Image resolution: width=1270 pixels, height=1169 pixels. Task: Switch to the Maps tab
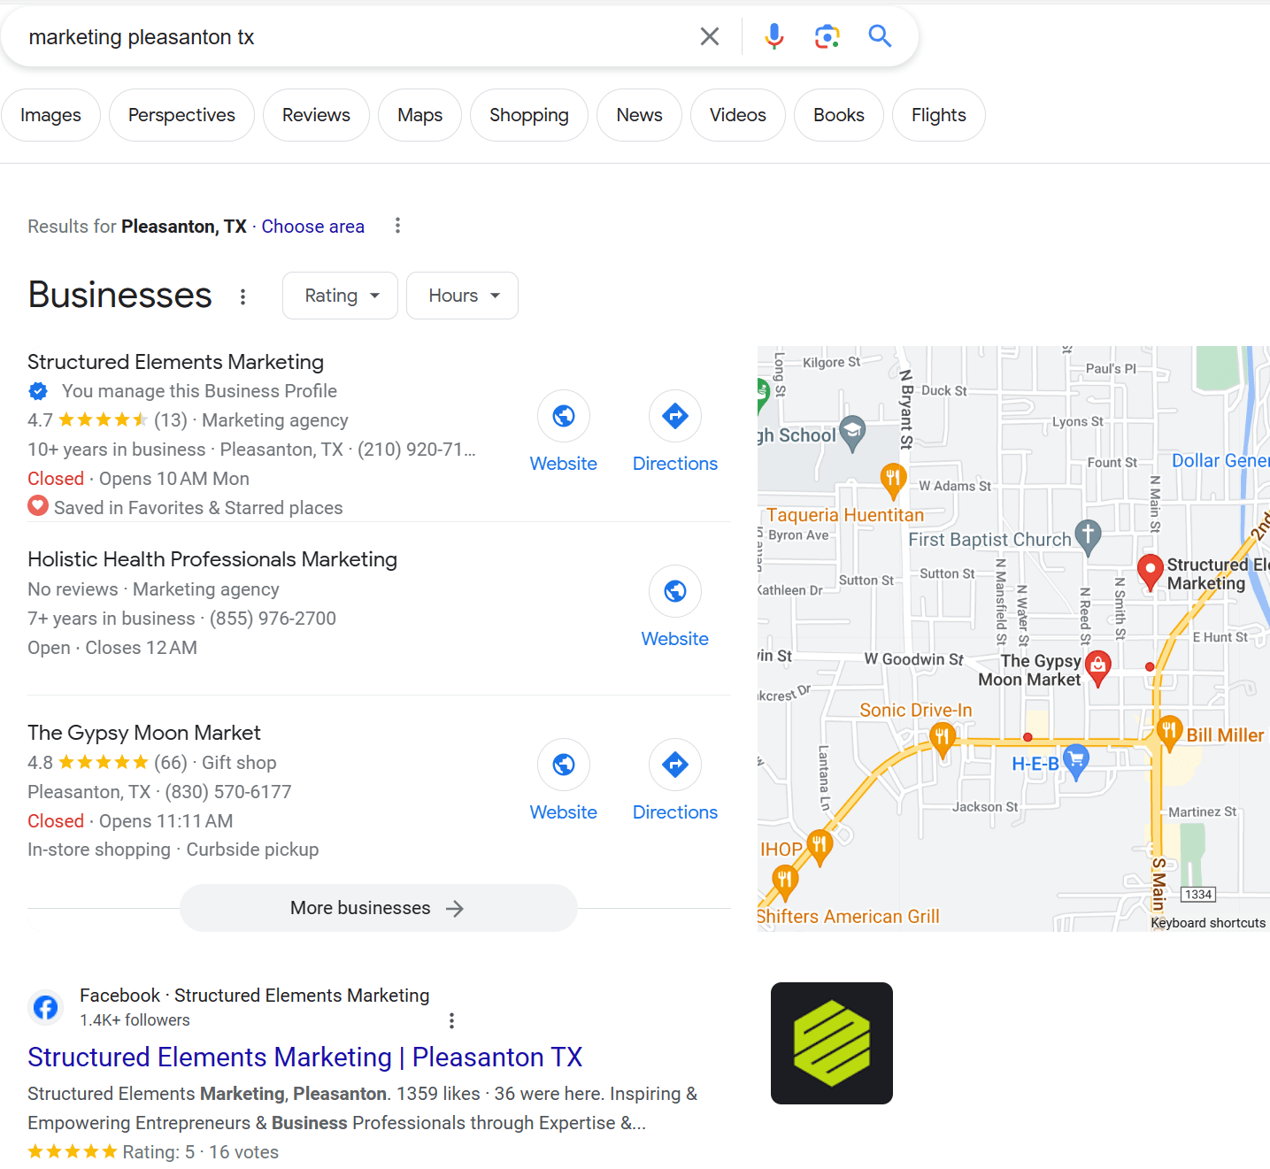coord(419,115)
